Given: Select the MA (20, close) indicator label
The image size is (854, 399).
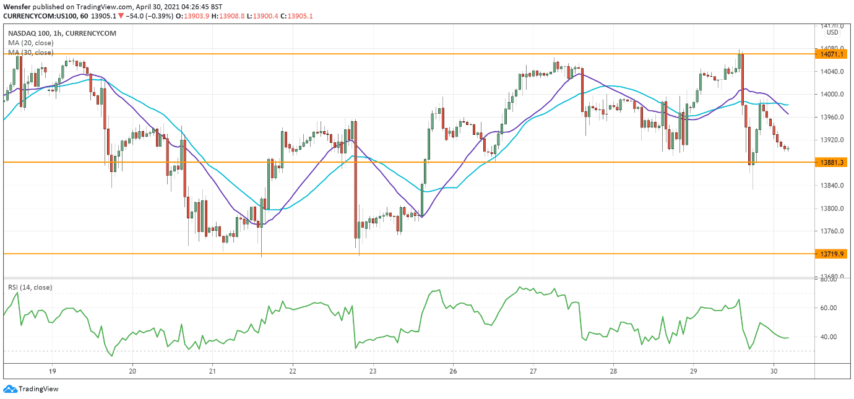Looking at the screenshot, I should (x=30, y=43).
